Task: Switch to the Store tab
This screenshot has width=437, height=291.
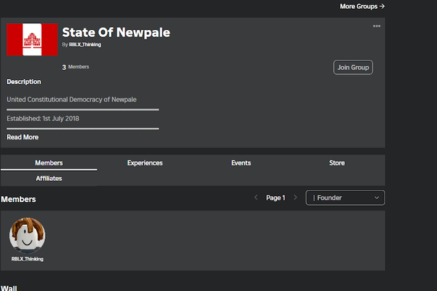Action: pos(337,163)
